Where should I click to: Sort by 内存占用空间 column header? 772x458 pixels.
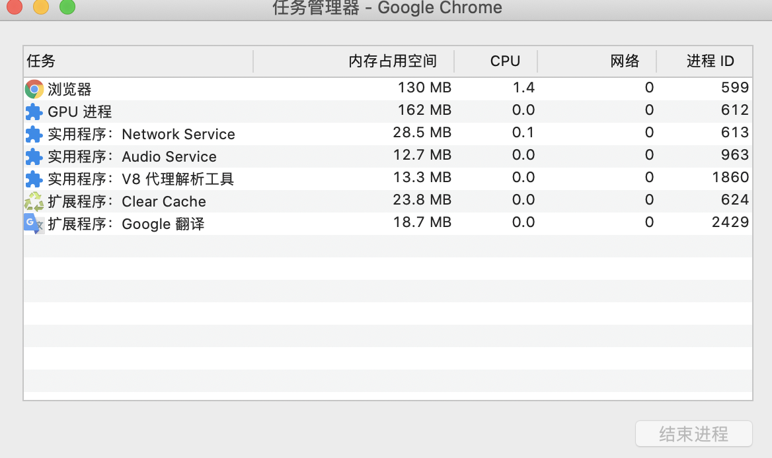click(392, 61)
